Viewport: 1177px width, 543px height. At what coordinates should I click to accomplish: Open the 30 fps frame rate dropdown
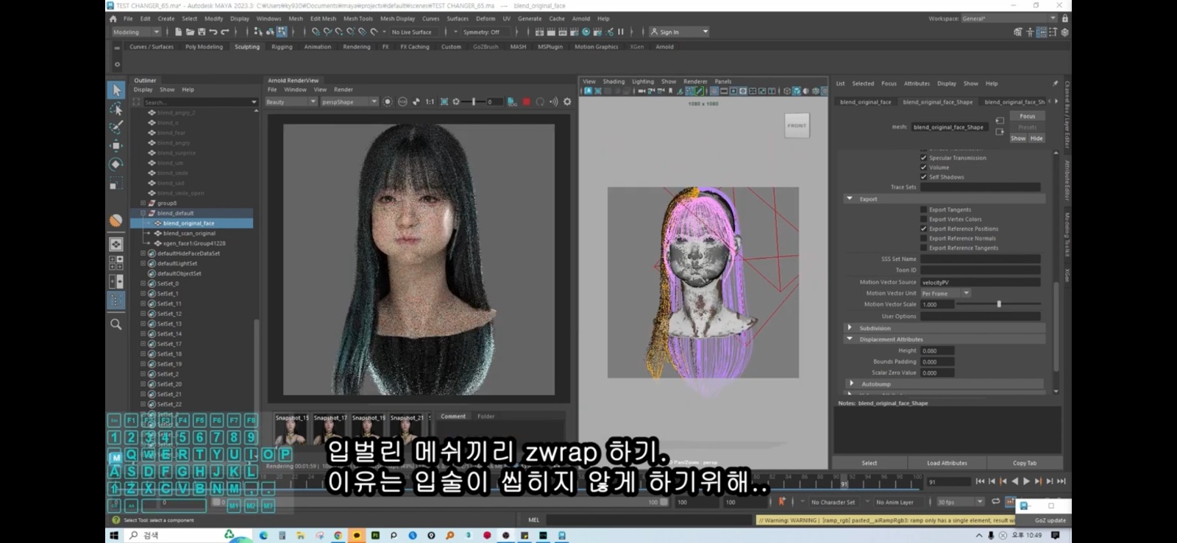coord(960,502)
